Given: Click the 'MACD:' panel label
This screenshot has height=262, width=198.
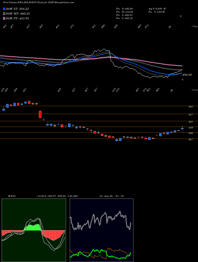Looking at the screenshot, I should 11,196.
